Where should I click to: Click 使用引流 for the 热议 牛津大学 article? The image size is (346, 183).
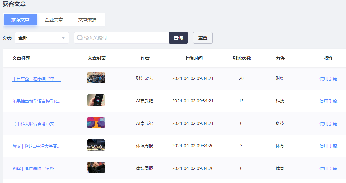[x=328, y=146]
